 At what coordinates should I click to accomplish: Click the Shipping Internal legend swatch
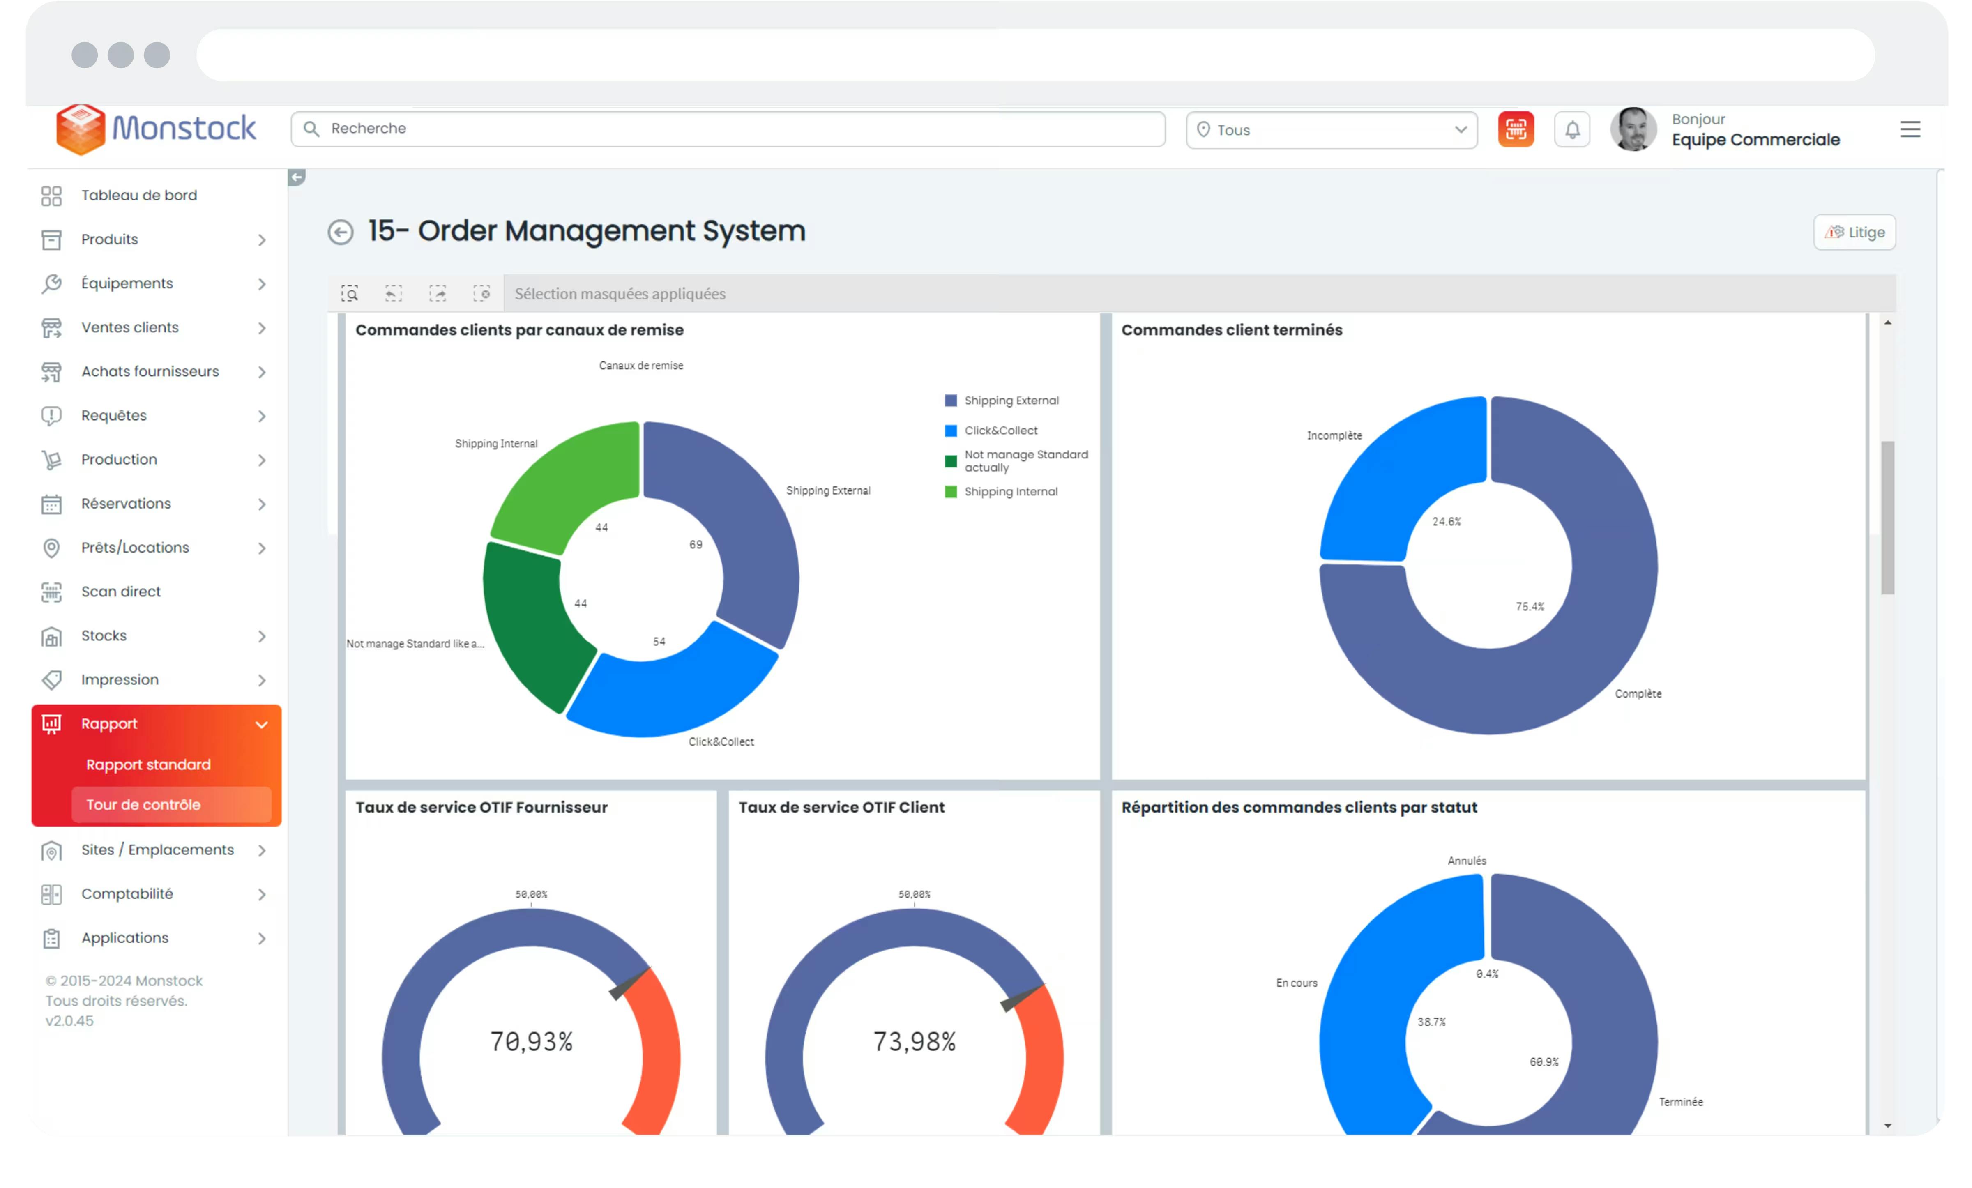[x=951, y=492]
